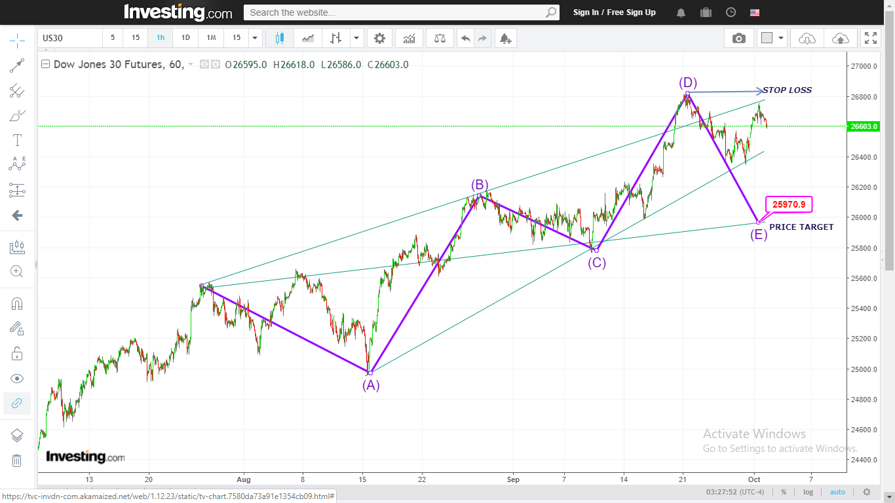The width and height of the screenshot is (895, 503).
Task: Select the 1D interval
Action: coord(185,38)
